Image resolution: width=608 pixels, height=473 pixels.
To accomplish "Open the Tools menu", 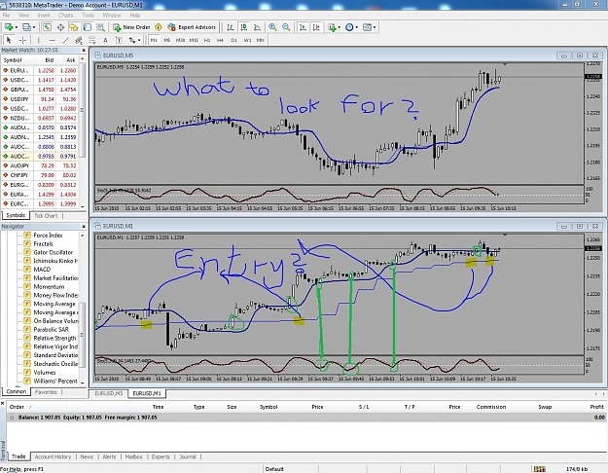I will point(88,16).
